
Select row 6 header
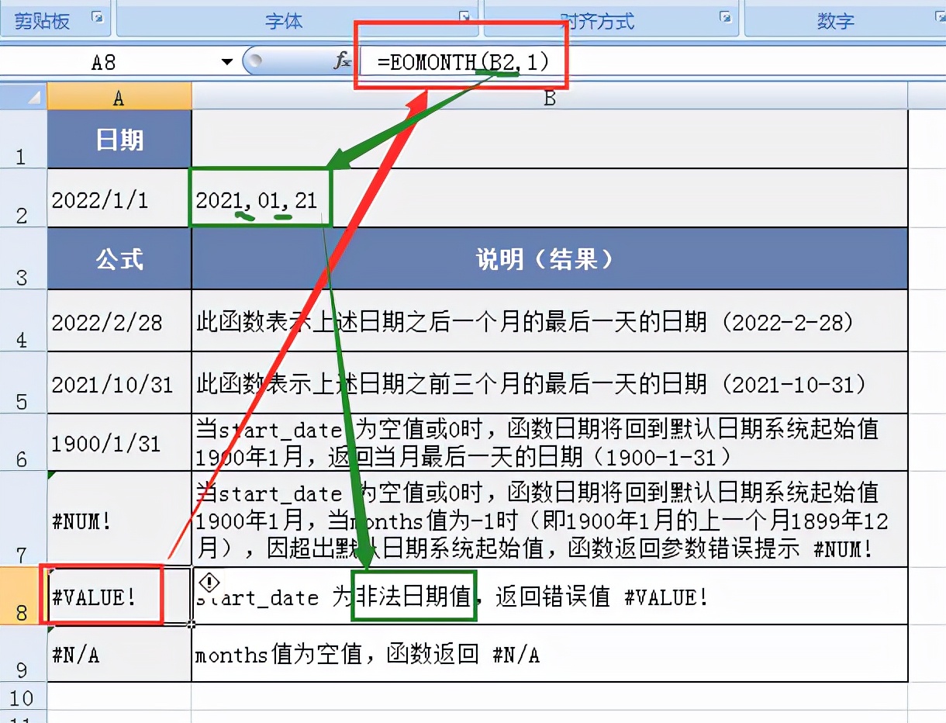(22, 442)
